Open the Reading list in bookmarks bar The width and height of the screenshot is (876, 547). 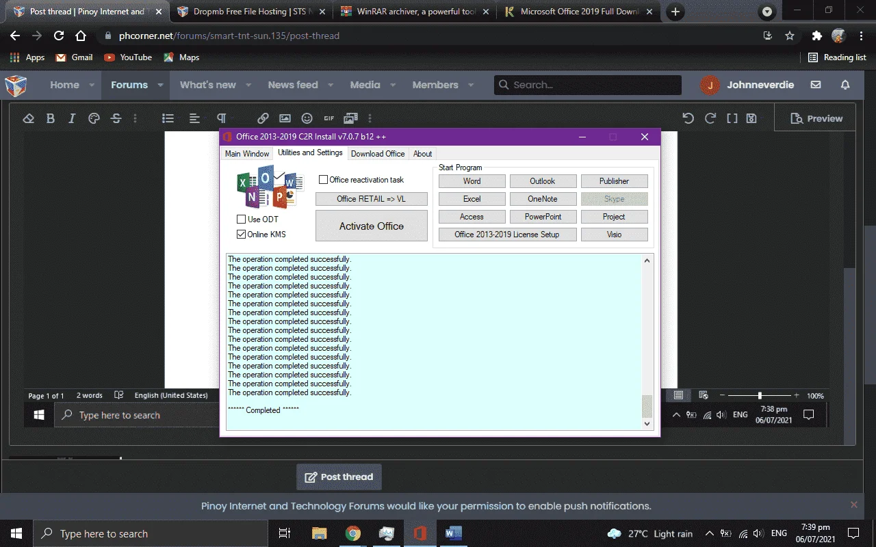pyautogui.click(x=837, y=57)
